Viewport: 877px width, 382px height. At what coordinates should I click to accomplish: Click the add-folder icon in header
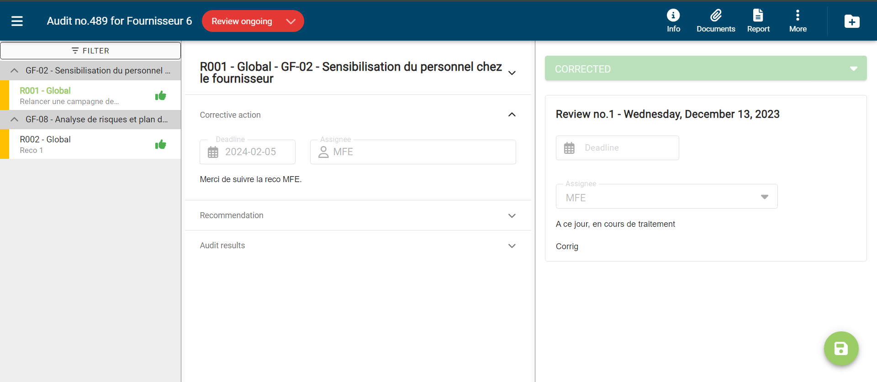852,21
